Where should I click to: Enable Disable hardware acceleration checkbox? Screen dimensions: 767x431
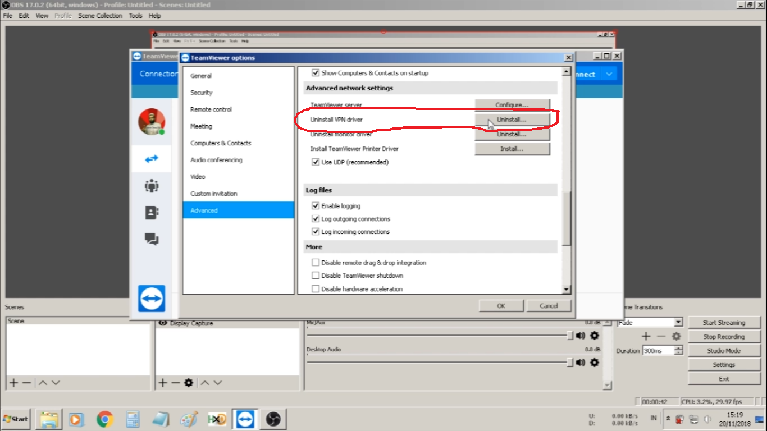[316, 289]
